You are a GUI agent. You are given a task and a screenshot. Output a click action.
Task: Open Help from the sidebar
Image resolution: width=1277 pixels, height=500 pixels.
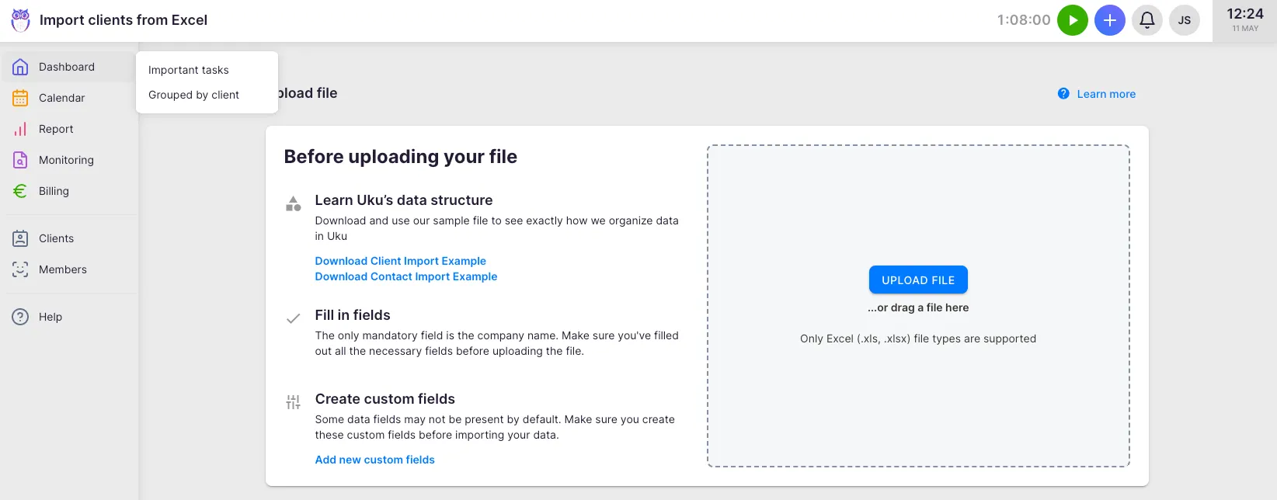pos(50,317)
